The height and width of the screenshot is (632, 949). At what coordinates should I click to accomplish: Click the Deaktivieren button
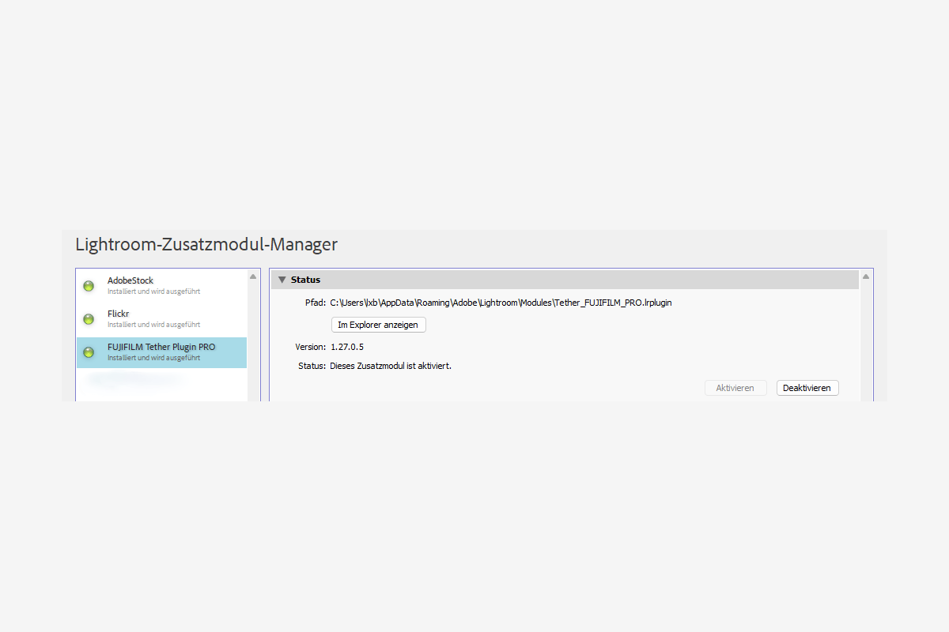tap(807, 388)
